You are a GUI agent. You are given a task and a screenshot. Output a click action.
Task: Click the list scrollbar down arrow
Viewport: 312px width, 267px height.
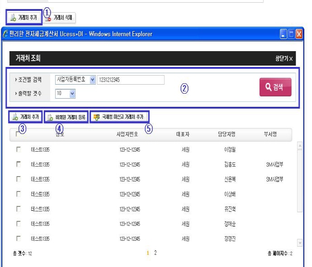pos(299,243)
